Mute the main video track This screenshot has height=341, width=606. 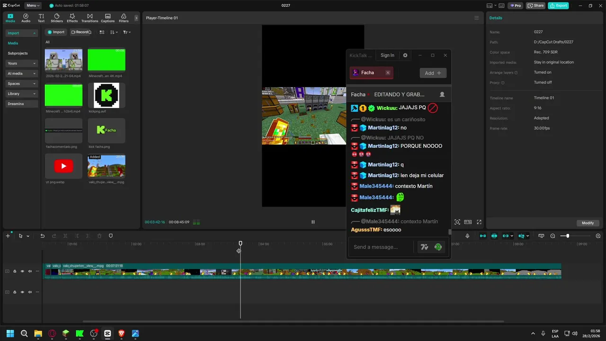point(30,271)
